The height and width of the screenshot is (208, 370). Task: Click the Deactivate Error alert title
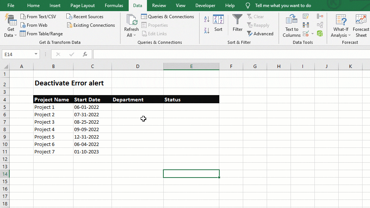coord(69,83)
